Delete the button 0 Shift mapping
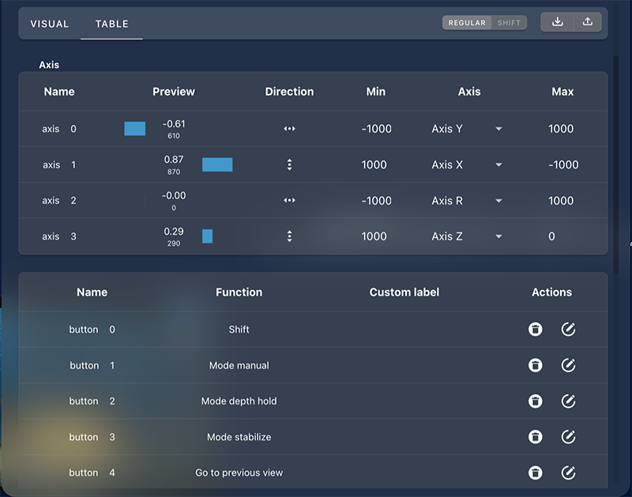The image size is (632, 497). (x=536, y=329)
